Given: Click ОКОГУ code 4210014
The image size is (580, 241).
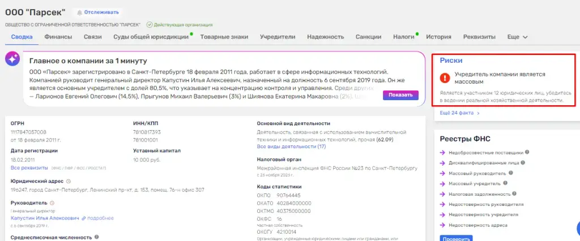Looking at the screenshot, I should 286,232.
